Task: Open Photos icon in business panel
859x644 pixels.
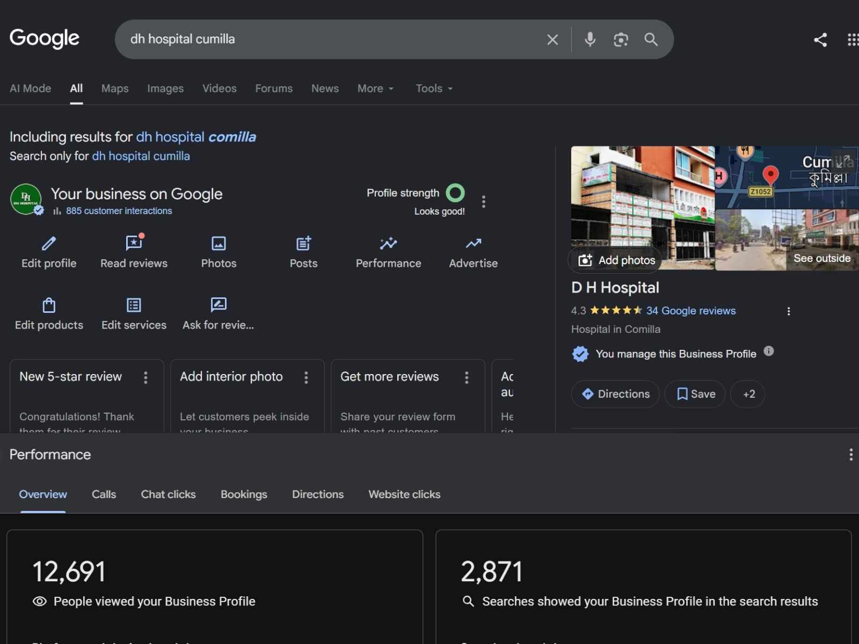Action: pos(219,244)
